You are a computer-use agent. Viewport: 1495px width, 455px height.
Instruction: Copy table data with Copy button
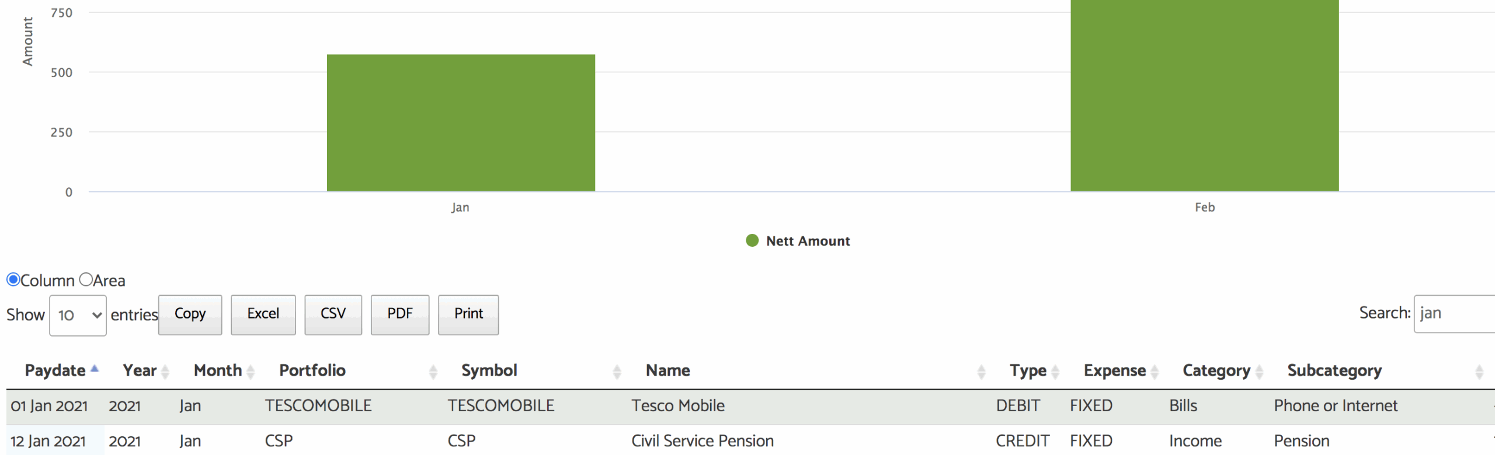190,314
